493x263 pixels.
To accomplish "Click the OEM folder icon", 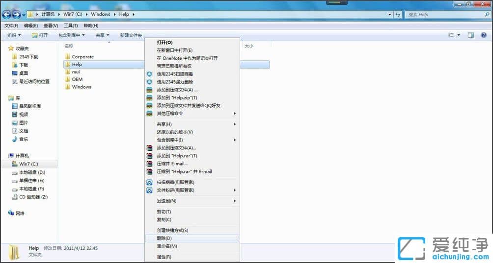I will point(67,79).
